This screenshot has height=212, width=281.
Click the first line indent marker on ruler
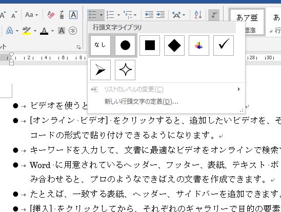pos(11,55)
